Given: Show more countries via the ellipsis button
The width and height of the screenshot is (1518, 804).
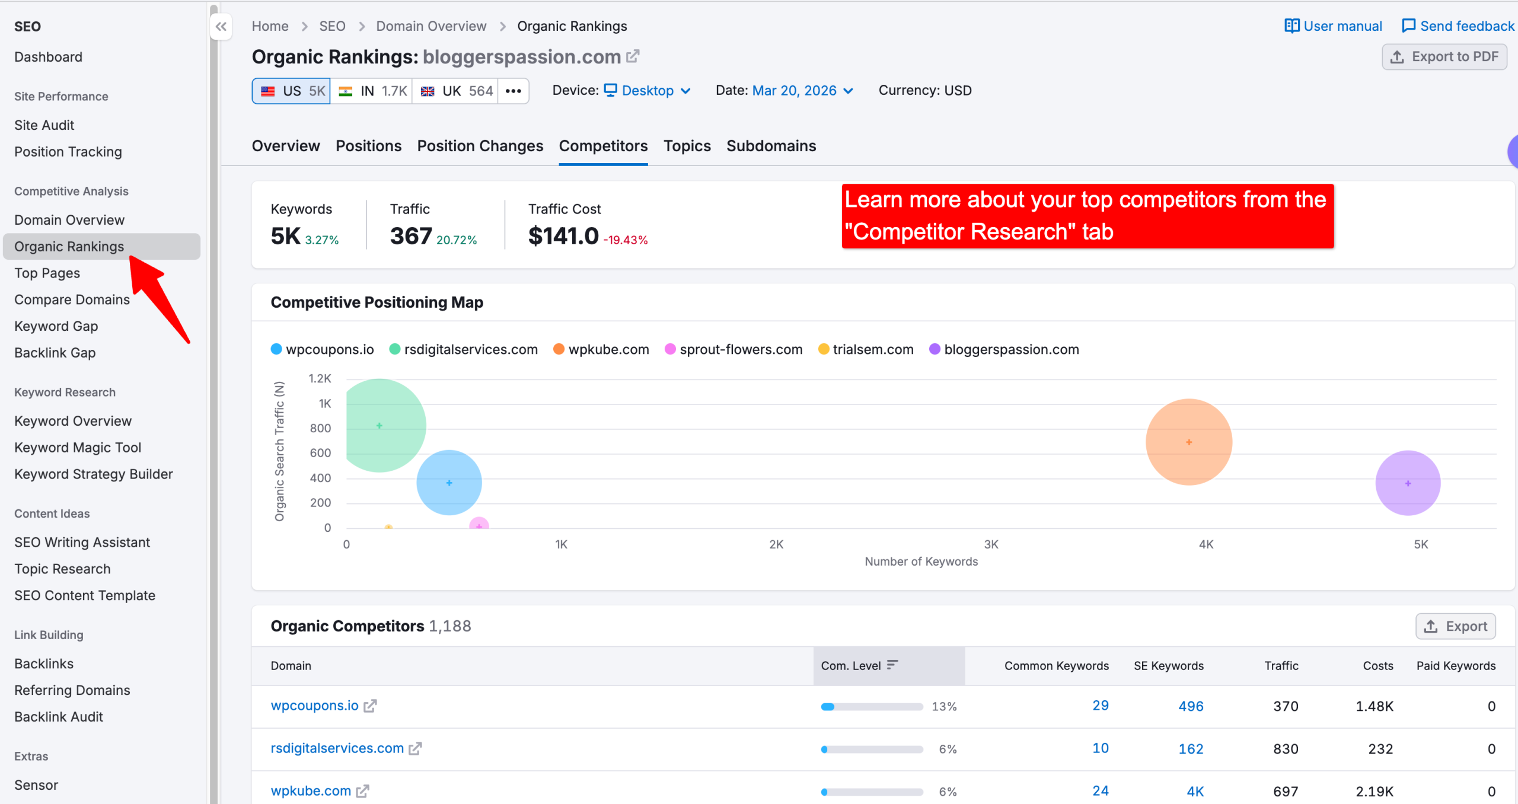Looking at the screenshot, I should [x=512, y=90].
